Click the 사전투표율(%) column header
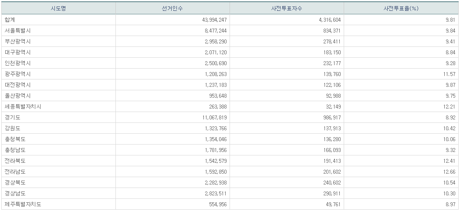This screenshot has width=460, height=211. click(x=401, y=8)
